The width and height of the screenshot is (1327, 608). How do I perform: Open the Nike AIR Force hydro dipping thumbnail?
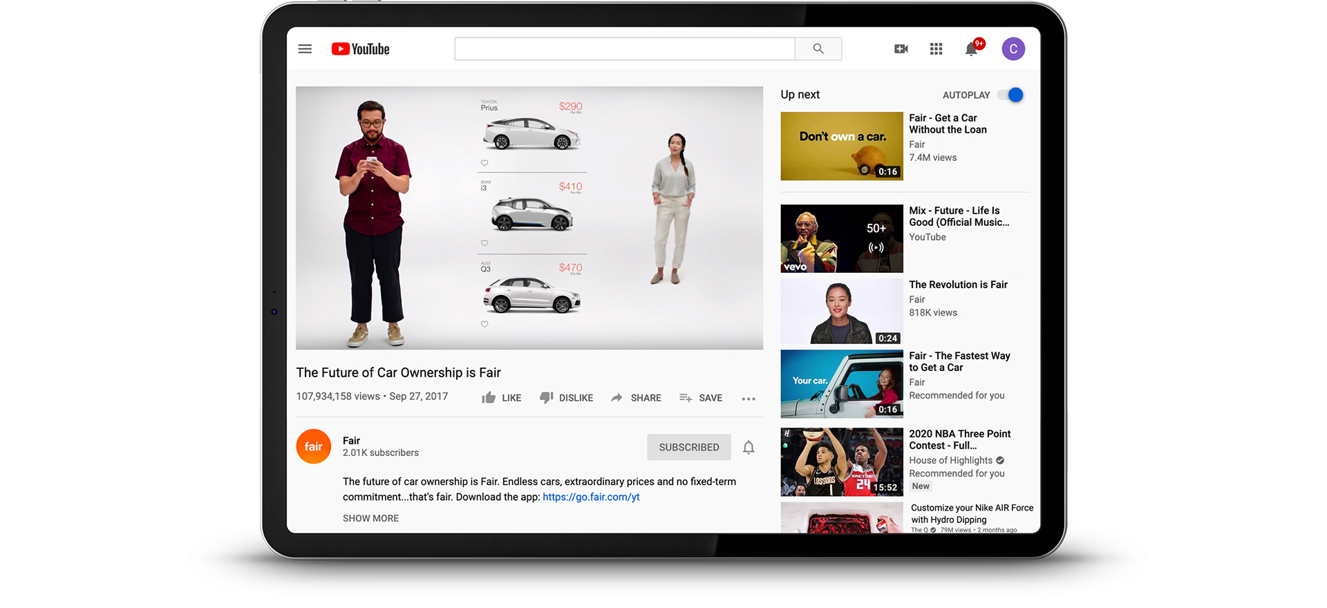coord(842,517)
